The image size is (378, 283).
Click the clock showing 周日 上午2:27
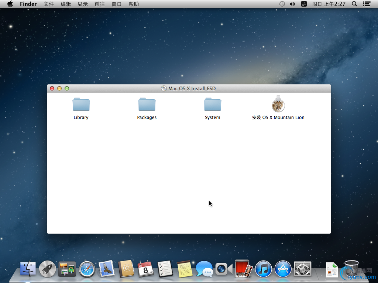329,4
